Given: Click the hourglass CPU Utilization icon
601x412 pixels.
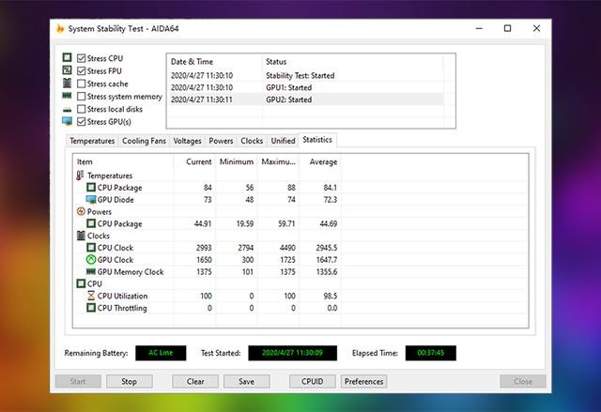Looking at the screenshot, I should (91, 296).
